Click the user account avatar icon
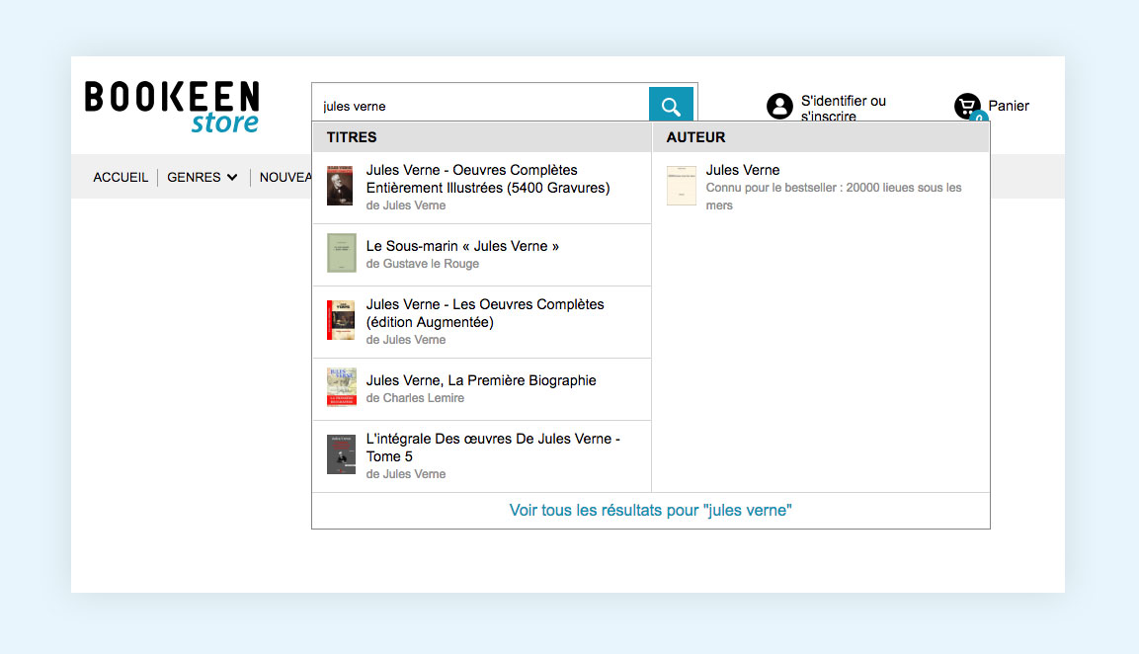 (779, 106)
